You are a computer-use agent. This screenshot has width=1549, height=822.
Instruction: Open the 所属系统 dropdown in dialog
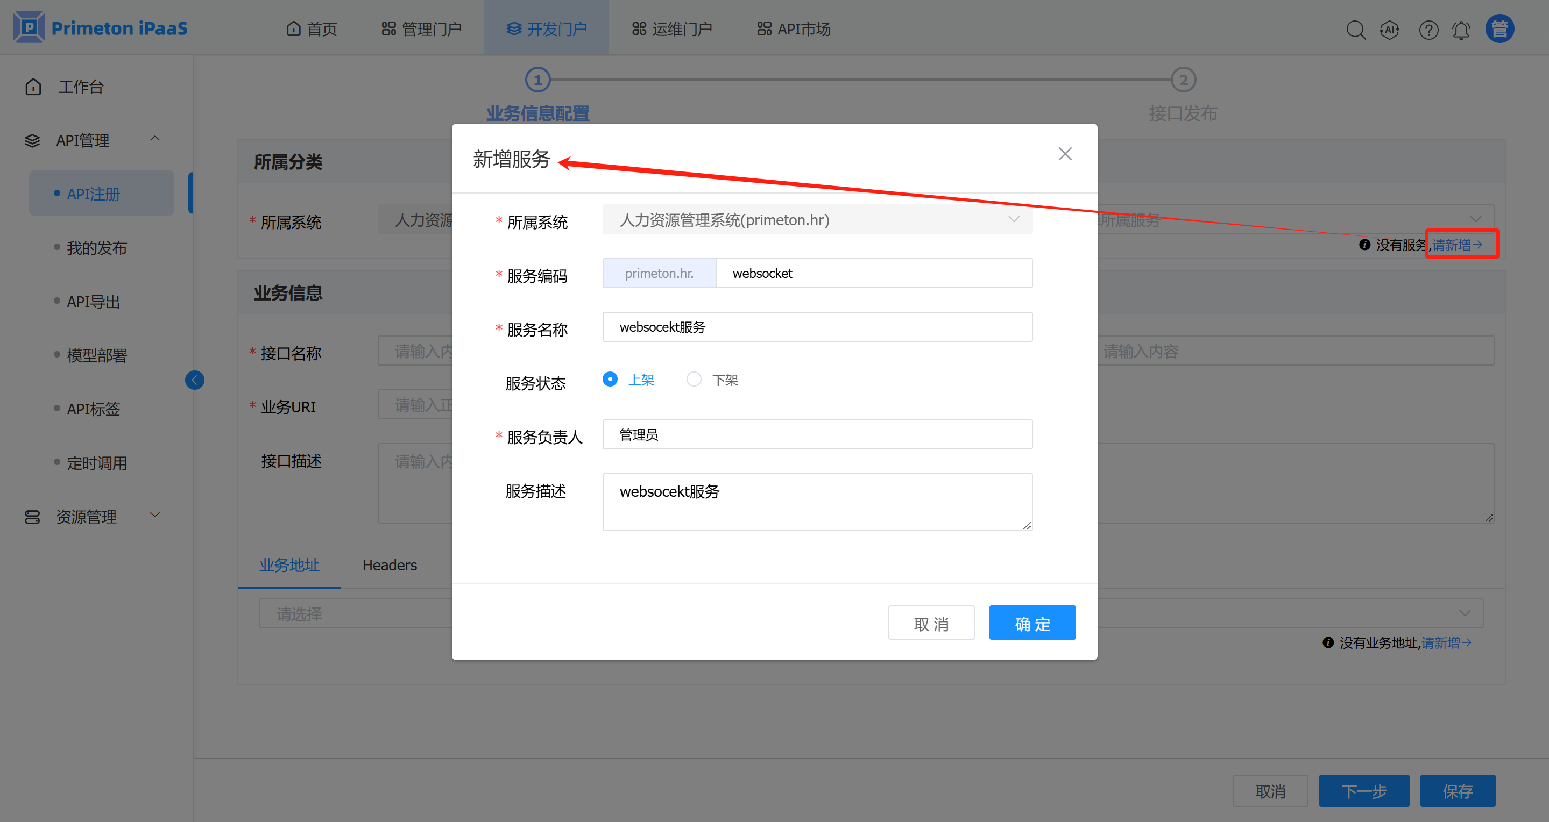tap(817, 220)
